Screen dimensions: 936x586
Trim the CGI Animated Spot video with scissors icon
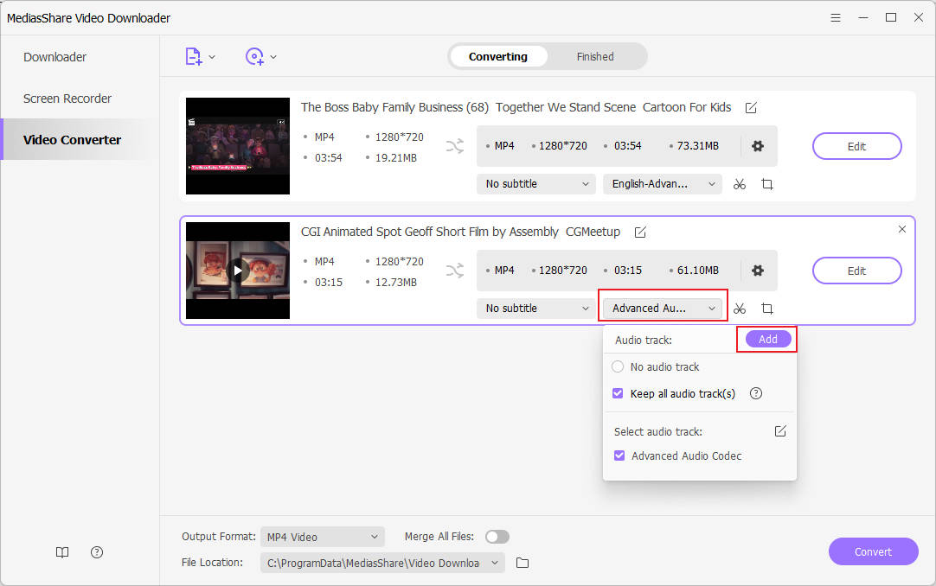coord(740,309)
